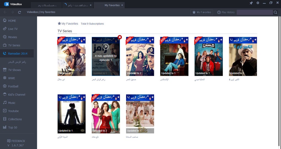Reload the page with the refresh icon
Image resolution: width=281 pixels, height=149 pixels.
point(20,12)
